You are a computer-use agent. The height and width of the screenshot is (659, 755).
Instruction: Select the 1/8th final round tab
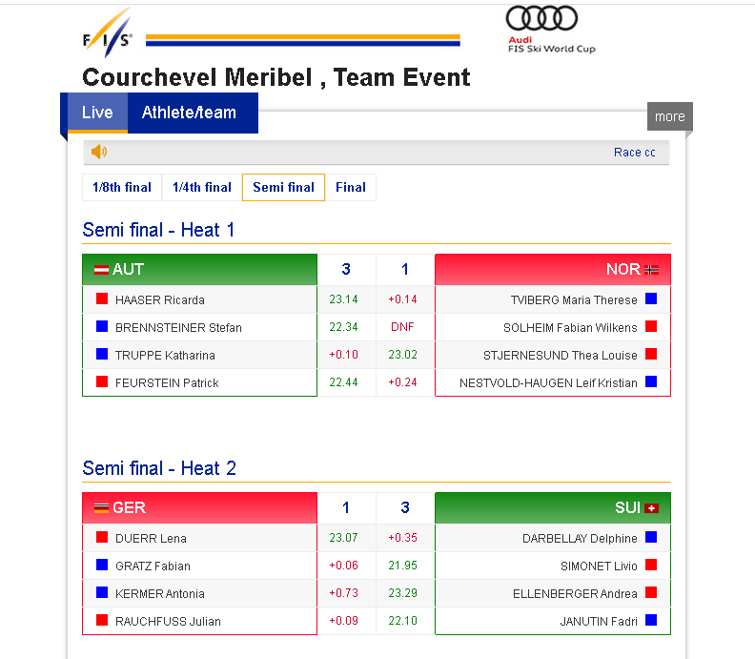coord(122,187)
